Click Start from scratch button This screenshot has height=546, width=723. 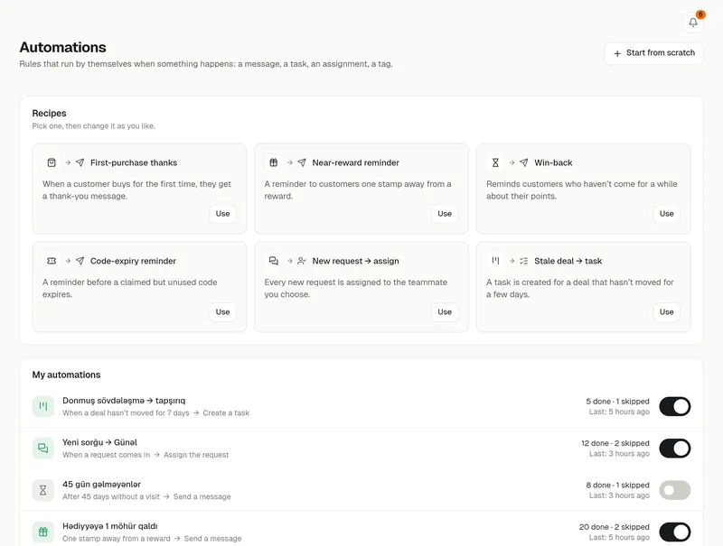653,53
